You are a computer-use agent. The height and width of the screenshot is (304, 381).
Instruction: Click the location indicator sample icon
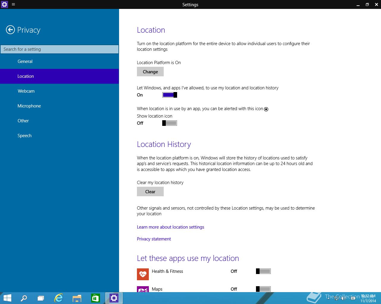pos(266,109)
